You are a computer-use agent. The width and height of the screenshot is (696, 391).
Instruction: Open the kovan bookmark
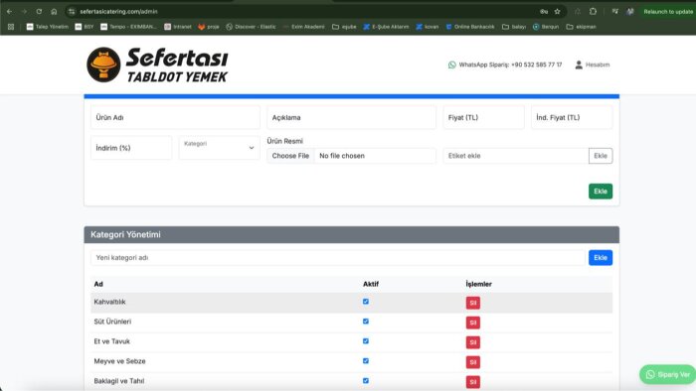(x=427, y=27)
